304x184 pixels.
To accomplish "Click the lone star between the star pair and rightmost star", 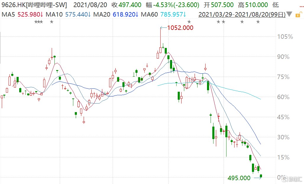I will [242, 22].
